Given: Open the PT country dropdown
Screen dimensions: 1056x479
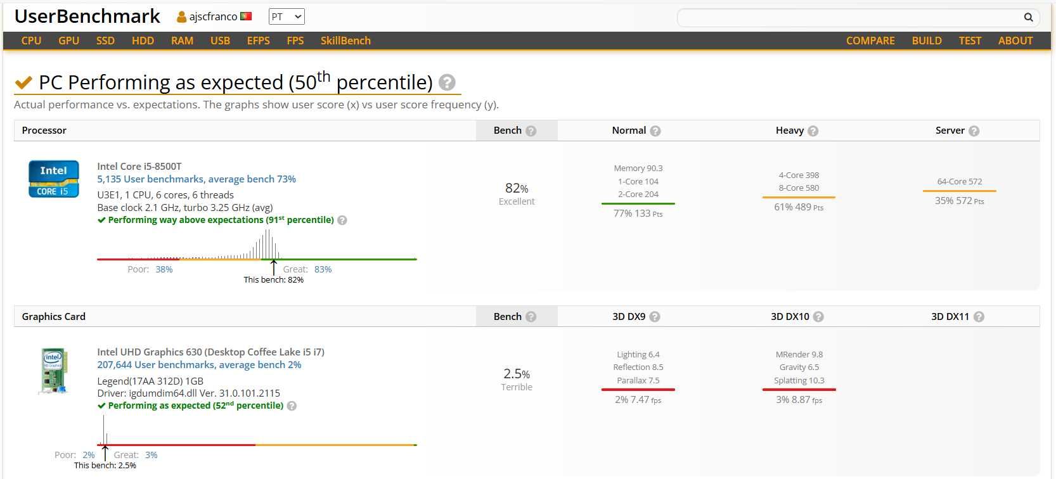Looking at the screenshot, I should pos(287,17).
